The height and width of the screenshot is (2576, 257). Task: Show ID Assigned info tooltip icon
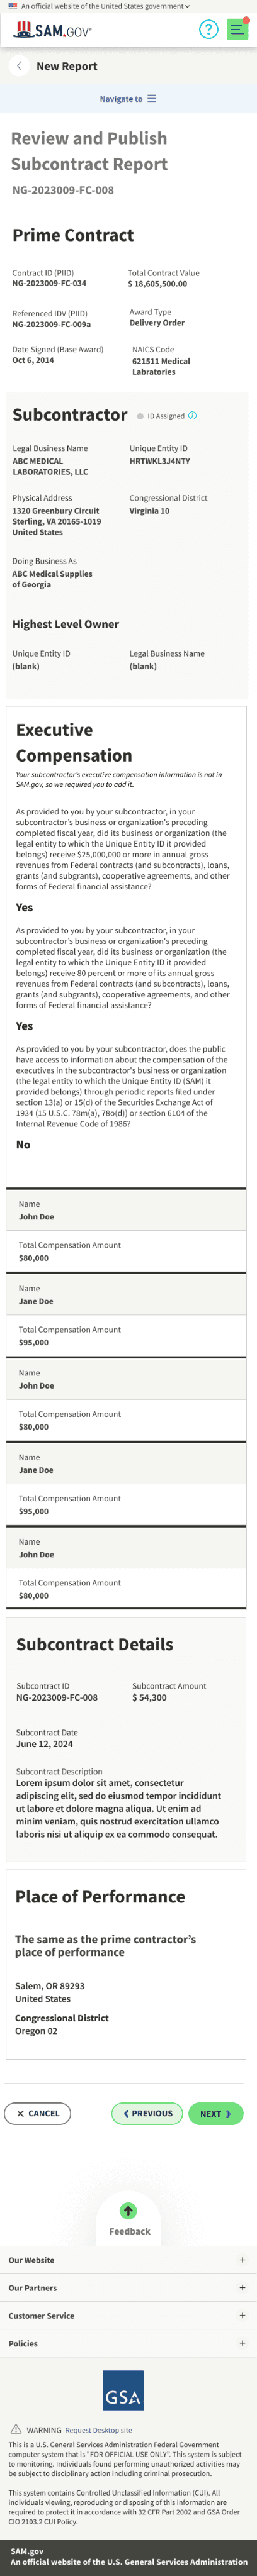click(193, 416)
